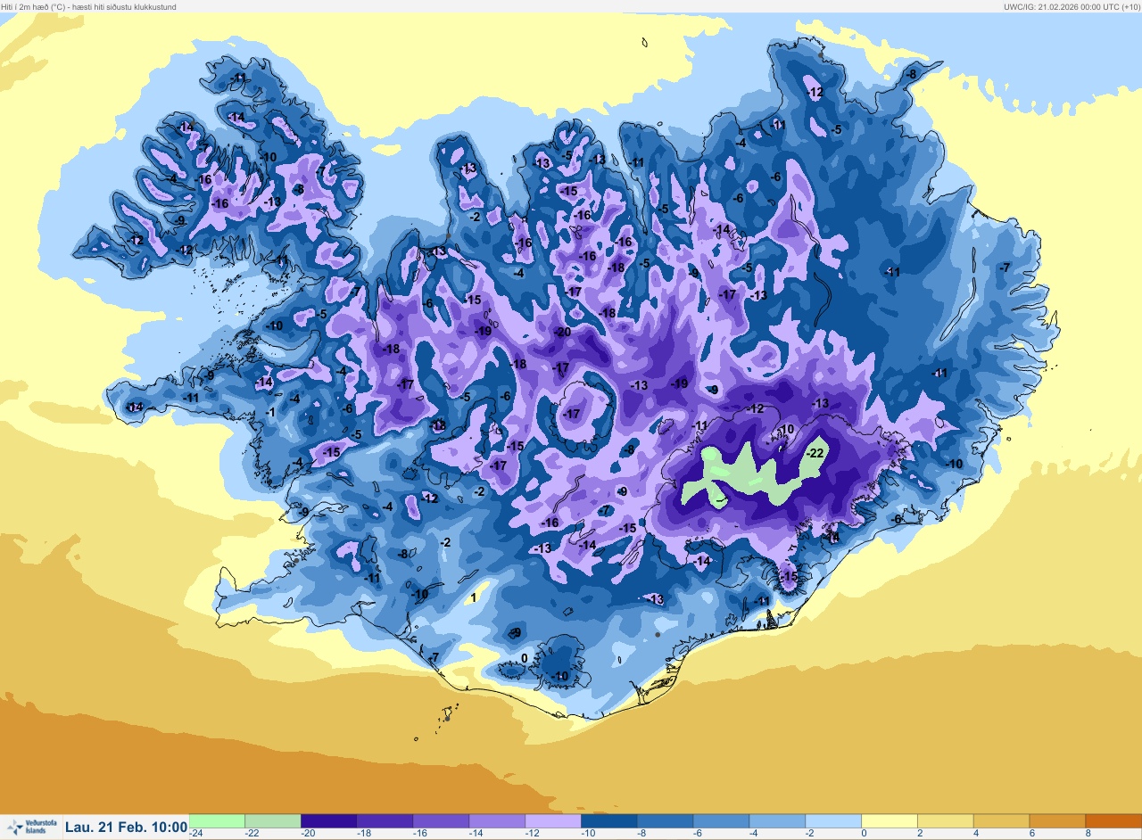The width and height of the screenshot is (1142, 840).
Task: Select the blue -8 legend swatch
Action: point(665,820)
